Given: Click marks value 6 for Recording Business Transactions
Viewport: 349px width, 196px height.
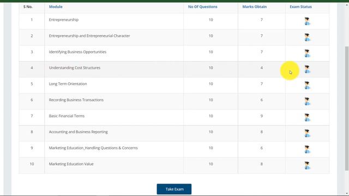Looking at the screenshot, I should click(262, 100).
